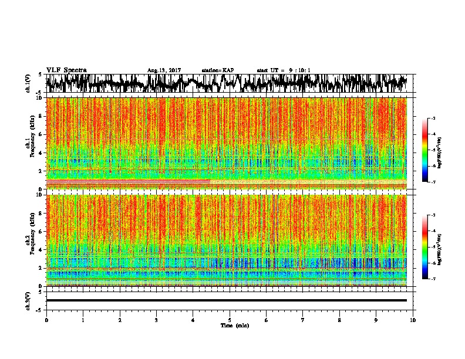
Task: Click the "-7" tick on ch.2 color bar
Action: click(x=433, y=279)
